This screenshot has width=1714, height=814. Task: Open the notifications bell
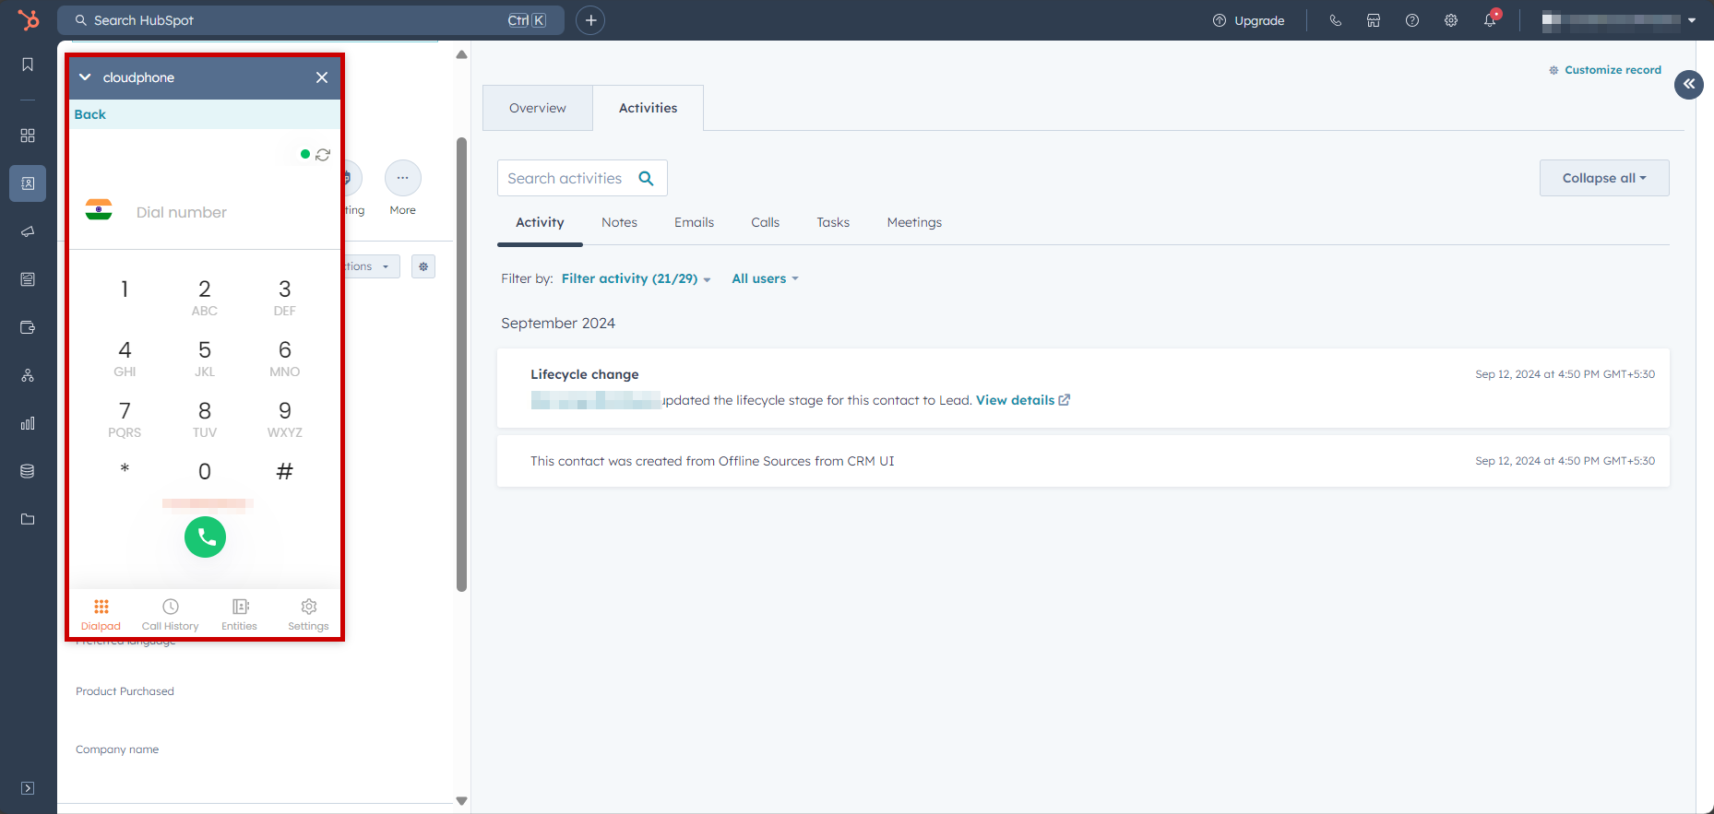pyautogui.click(x=1490, y=20)
